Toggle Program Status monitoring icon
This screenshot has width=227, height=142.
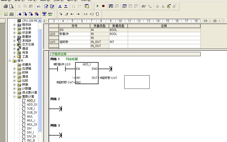click(x=111, y=6)
